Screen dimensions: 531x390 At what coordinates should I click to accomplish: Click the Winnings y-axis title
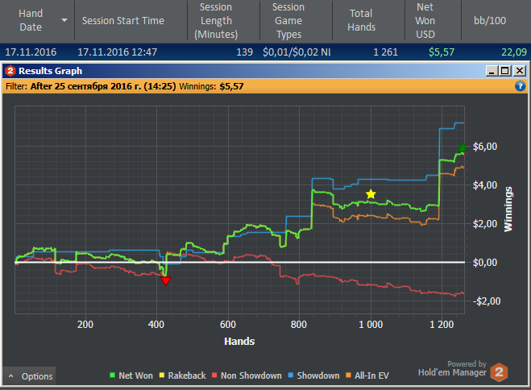pyautogui.click(x=508, y=210)
